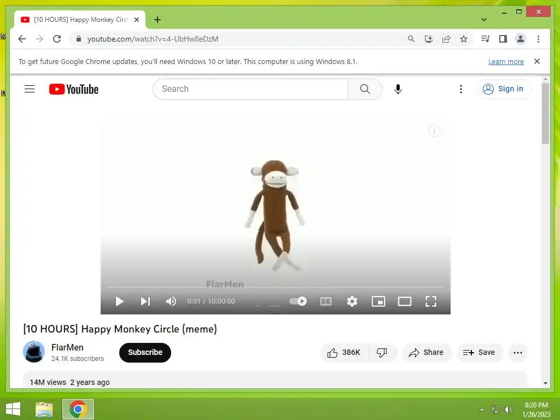Dismiss the Chrome update notification bar
The height and width of the screenshot is (420, 560).
point(537,61)
